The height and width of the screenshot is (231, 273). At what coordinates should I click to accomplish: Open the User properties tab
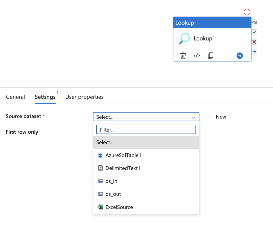point(84,97)
